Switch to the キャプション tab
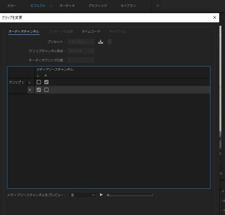Image resolution: width=225 pixels, height=215 pixels. click(x=118, y=32)
